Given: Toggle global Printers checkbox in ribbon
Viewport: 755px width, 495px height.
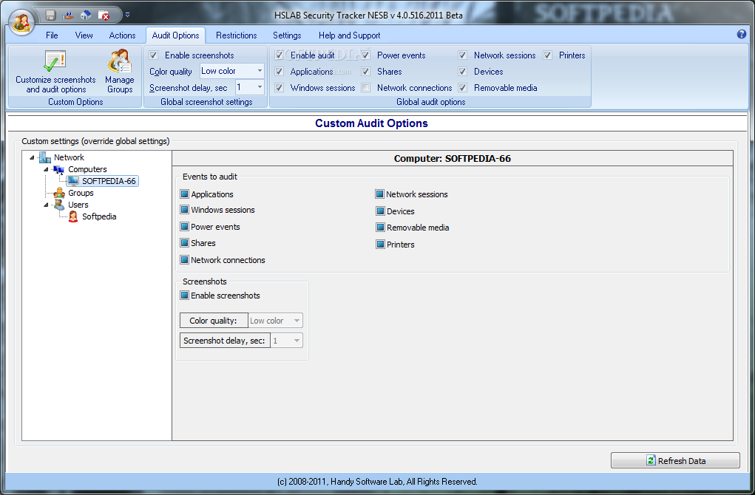Looking at the screenshot, I should (547, 55).
